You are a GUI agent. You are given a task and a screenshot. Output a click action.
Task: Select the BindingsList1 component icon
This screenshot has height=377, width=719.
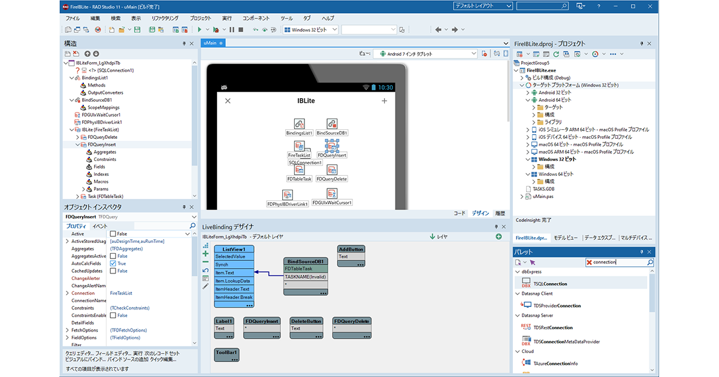pos(298,124)
